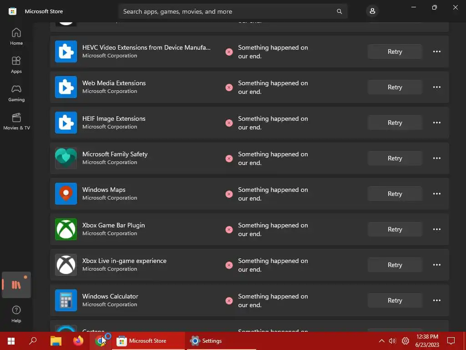Open the Home section in sidebar
Image resolution: width=466 pixels, height=350 pixels.
tap(16, 36)
